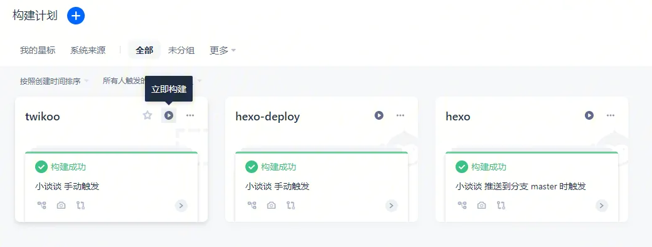This screenshot has height=247, width=652.
Task: Click 小谈谈 手动触发 text in hexo-deploy card
Action: pyautogui.click(x=277, y=186)
